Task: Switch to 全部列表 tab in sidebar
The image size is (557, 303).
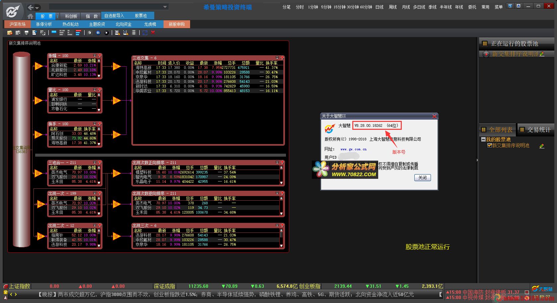Action: tap(497, 130)
